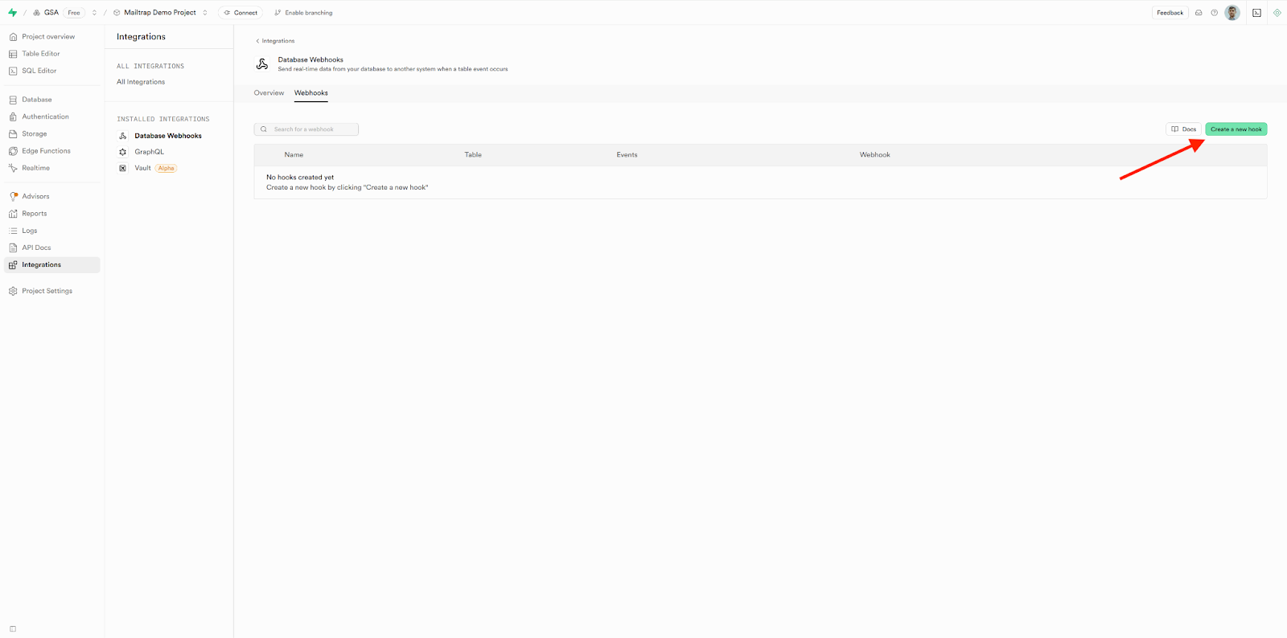This screenshot has height=638, width=1287.
Task: Open the user avatar menu
Action: pyautogui.click(x=1232, y=13)
